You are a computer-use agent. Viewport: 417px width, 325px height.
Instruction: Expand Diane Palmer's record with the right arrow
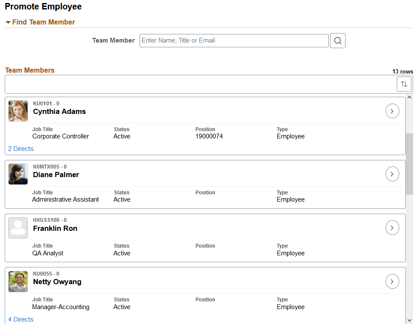[392, 174]
